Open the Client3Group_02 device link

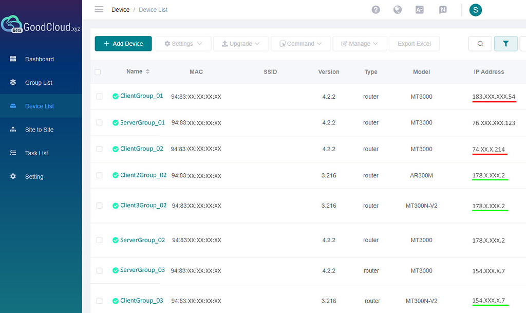143,205
